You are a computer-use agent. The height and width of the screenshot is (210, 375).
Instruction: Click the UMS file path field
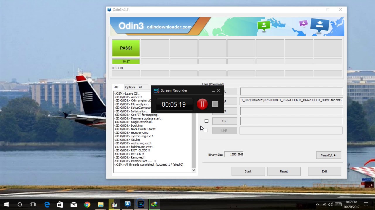point(291,130)
